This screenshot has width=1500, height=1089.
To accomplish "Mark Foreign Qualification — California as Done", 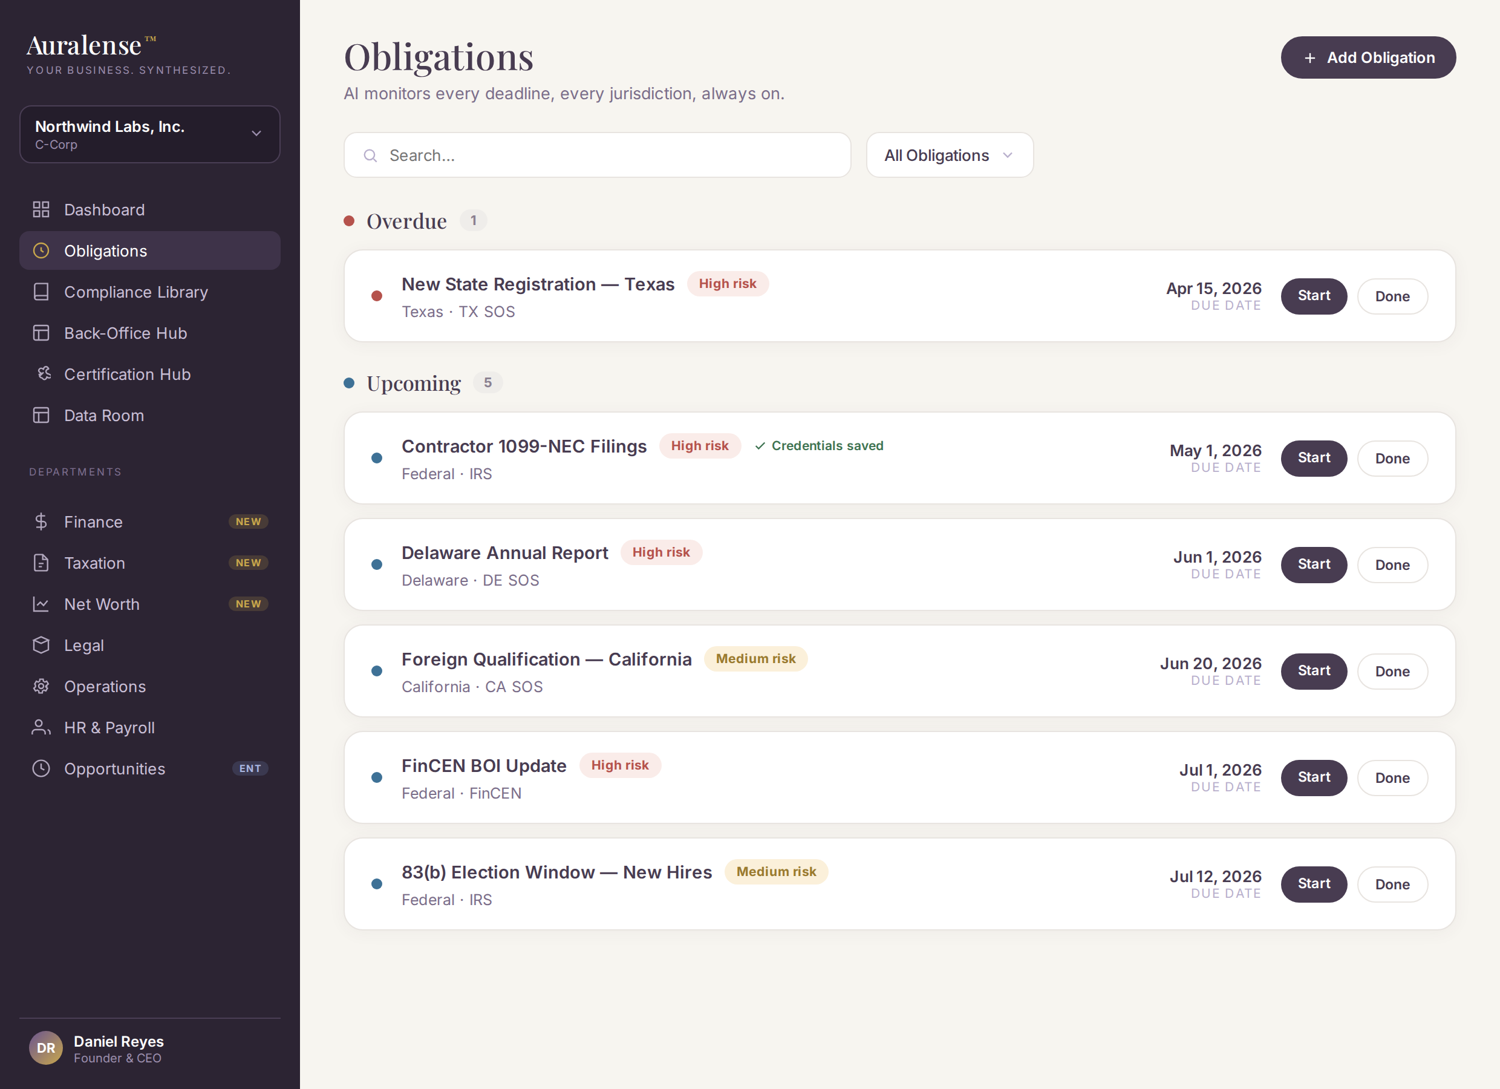I will tap(1392, 671).
